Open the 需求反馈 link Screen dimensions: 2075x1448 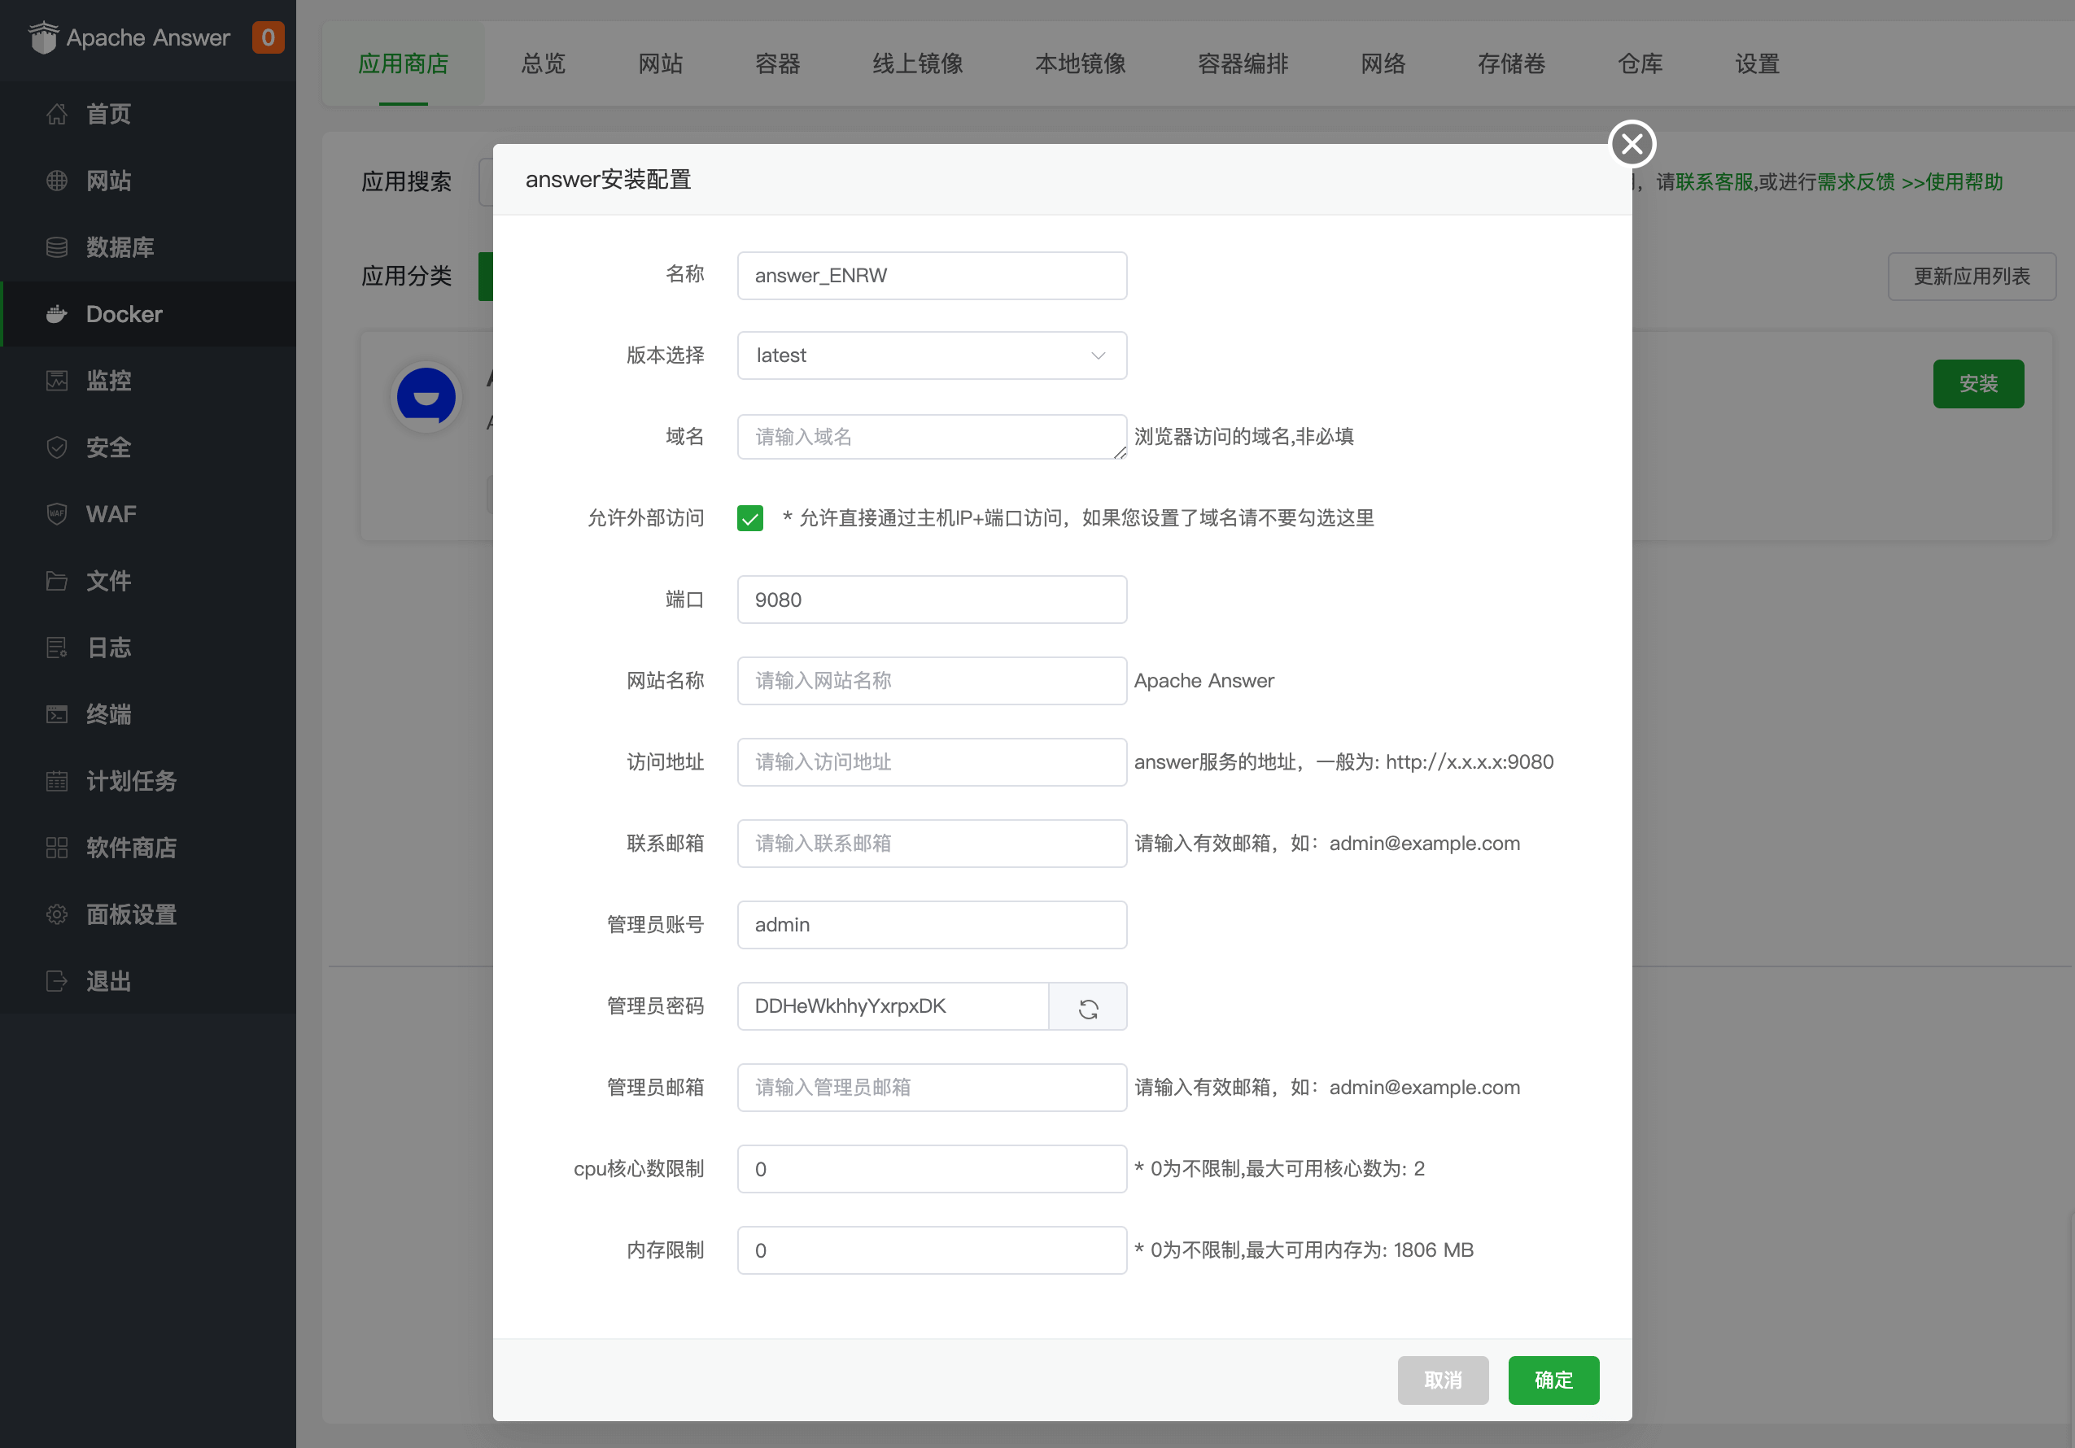point(1856,181)
